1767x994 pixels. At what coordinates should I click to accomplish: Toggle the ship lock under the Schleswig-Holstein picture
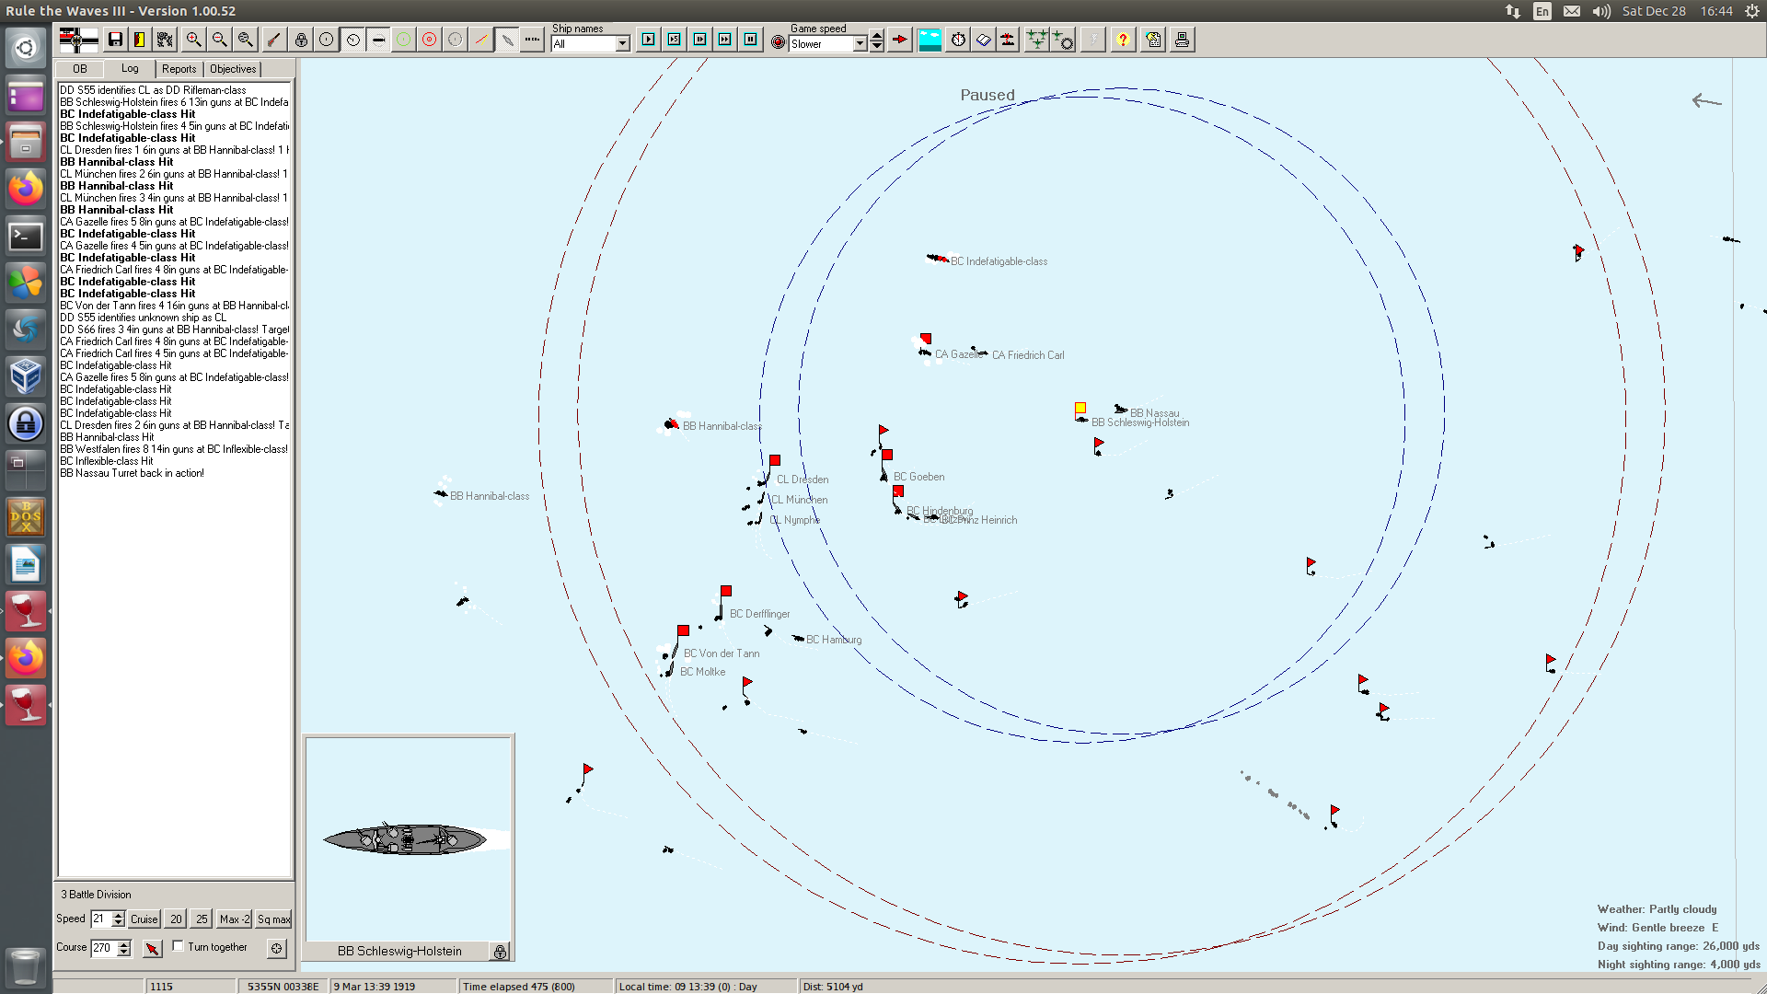click(500, 952)
